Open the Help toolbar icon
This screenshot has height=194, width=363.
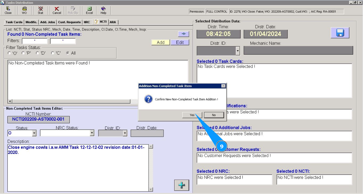[x=103, y=10]
